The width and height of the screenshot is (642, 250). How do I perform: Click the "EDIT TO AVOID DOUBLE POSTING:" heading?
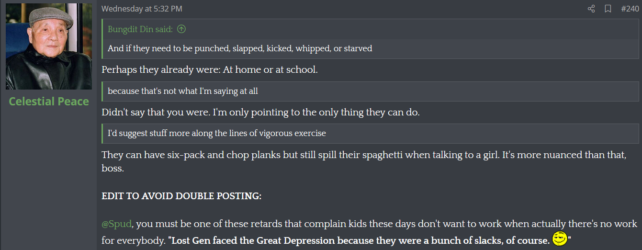[181, 196]
